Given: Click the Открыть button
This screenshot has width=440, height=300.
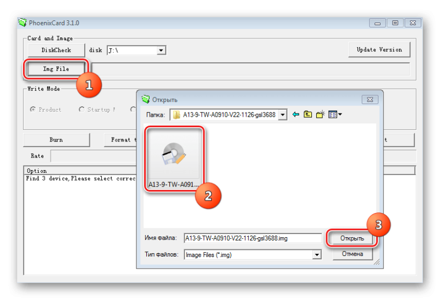Looking at the screenshot, I should (352, 238).
